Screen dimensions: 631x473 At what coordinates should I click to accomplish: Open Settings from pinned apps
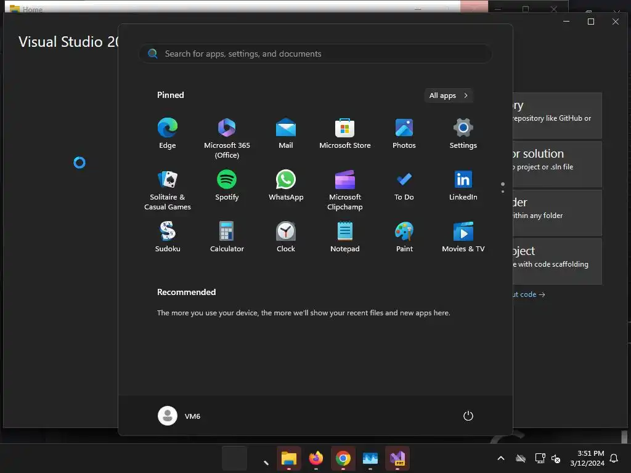point(463,134)
